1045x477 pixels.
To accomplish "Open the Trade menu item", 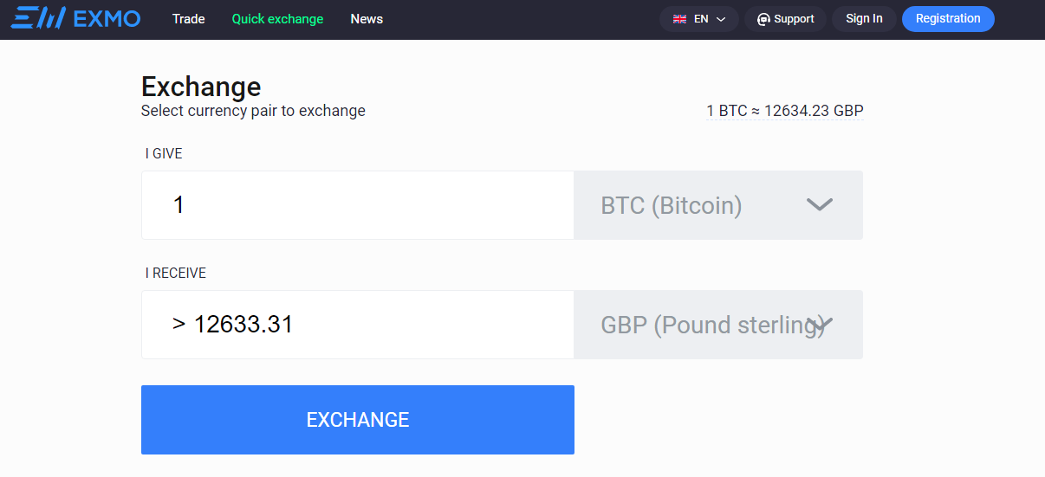I will [x=189, y=19].
